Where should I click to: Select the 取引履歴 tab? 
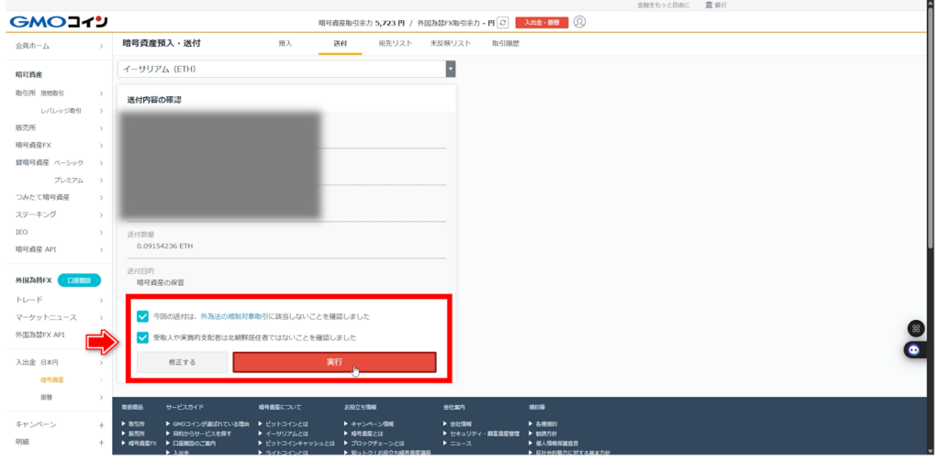505,43
